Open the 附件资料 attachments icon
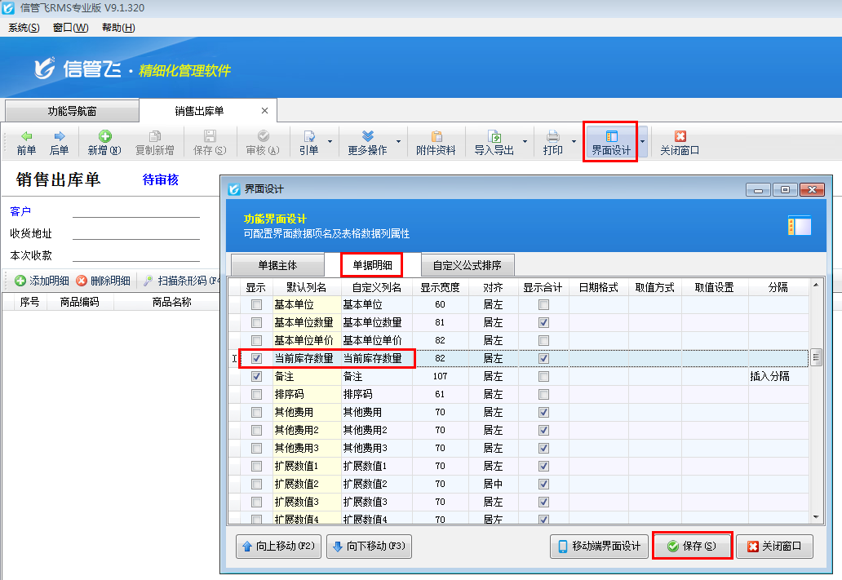This screenshot has height=580, width=842. pyautogui.click(x=437, y=141)
